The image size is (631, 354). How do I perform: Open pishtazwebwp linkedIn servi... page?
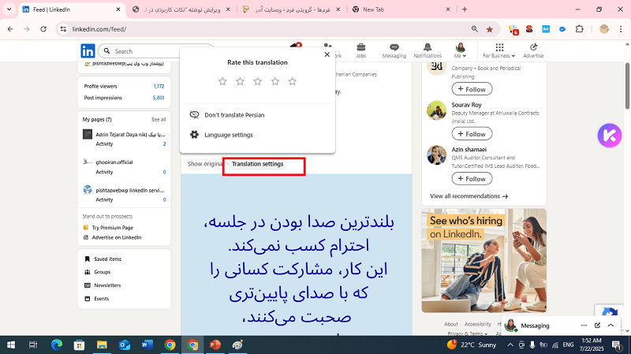(130, 190)
